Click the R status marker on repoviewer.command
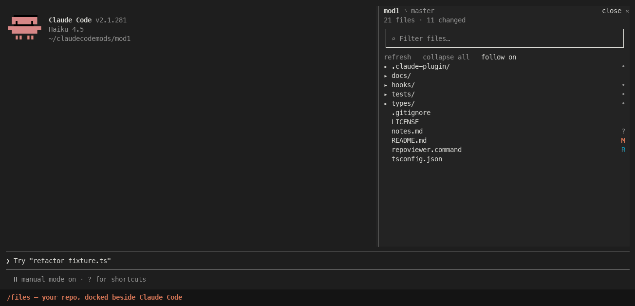 (x=623, y=150)
